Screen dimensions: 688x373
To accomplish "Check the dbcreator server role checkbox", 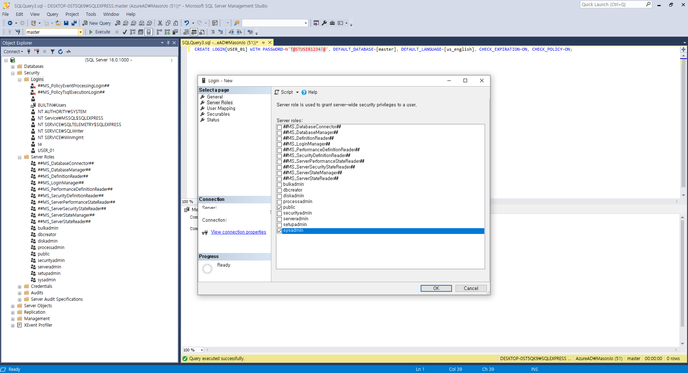I will pyautogui.click(x=279, y=190).
